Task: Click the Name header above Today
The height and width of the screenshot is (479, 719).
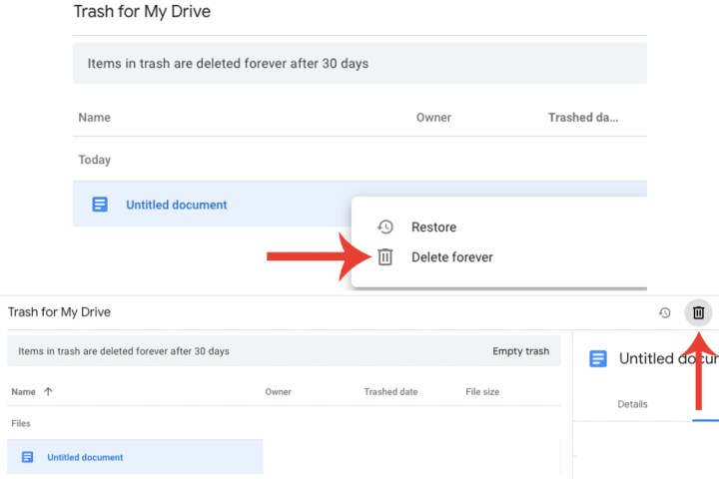Action: 94,118
